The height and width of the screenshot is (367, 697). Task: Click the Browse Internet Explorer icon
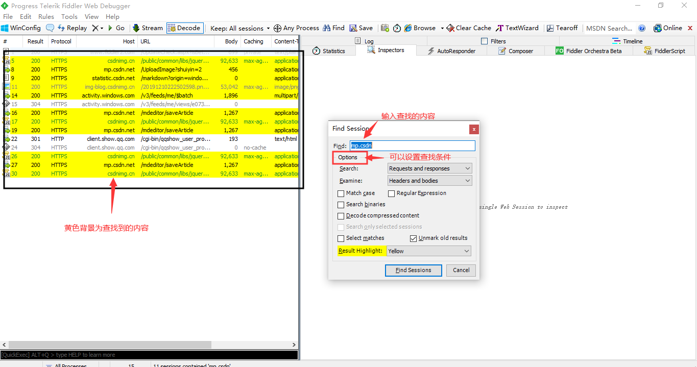tap(408, 28)
